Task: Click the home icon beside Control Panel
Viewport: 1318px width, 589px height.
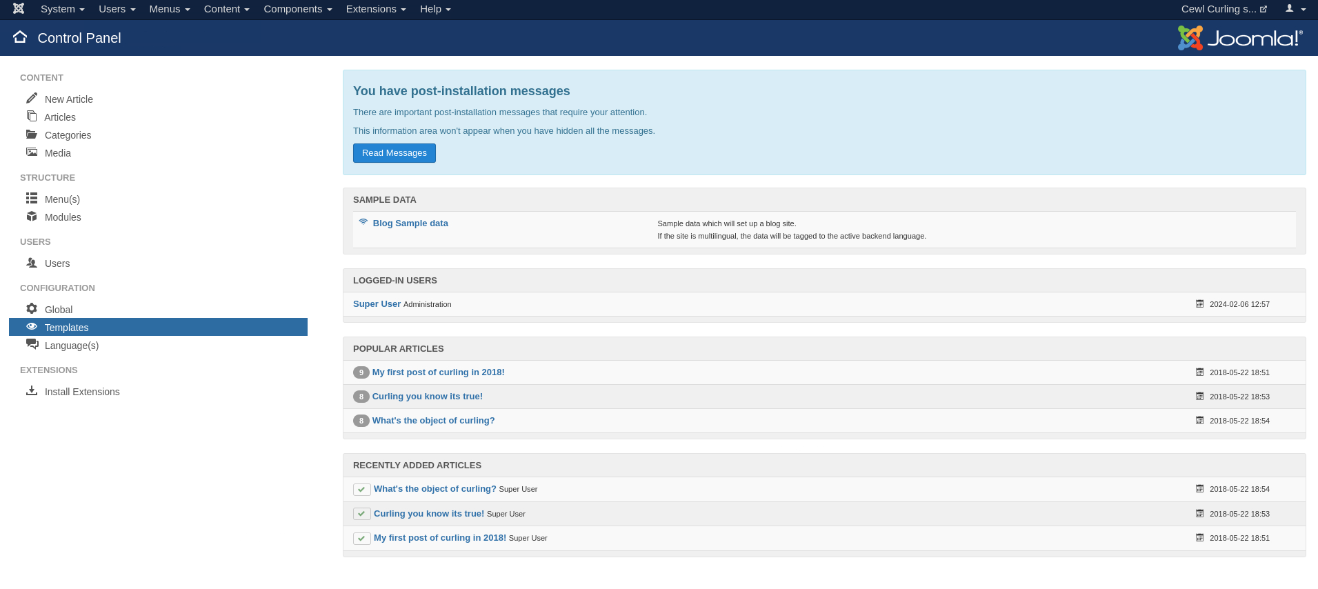Action: click(x=20, y=37)
